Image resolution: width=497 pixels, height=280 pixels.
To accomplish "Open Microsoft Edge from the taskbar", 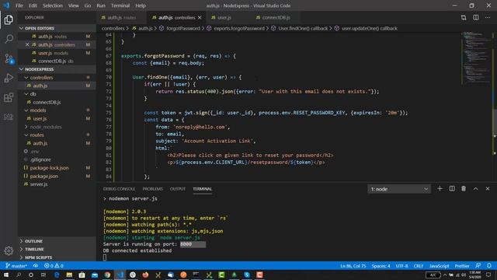I will [57, 275].
